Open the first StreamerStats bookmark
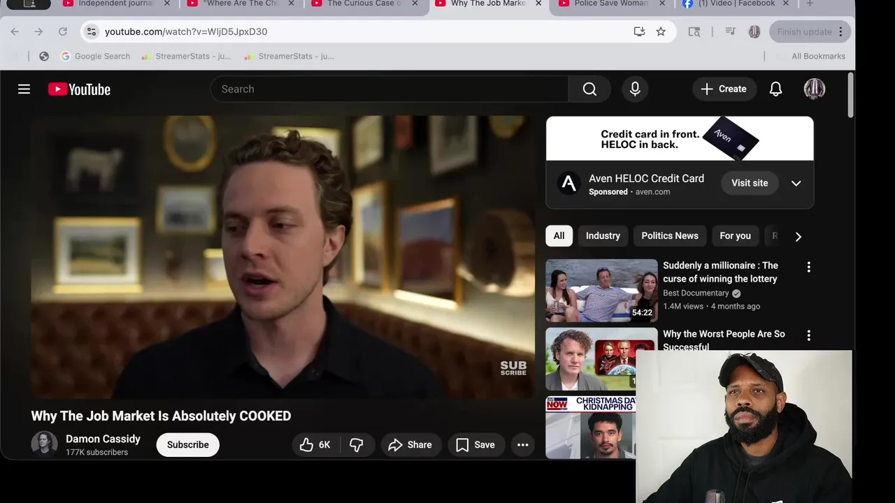 click(x=186, y=56)
